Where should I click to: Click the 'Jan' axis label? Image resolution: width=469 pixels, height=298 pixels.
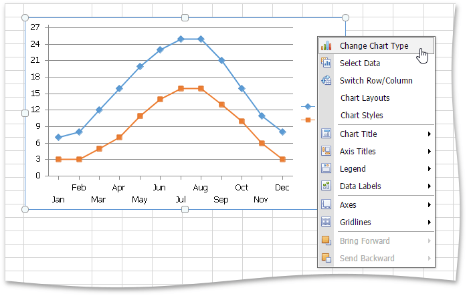pos(58,200)
